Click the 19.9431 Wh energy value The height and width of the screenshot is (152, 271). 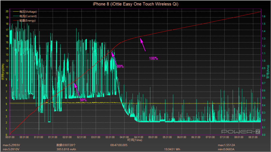(172, 149)
